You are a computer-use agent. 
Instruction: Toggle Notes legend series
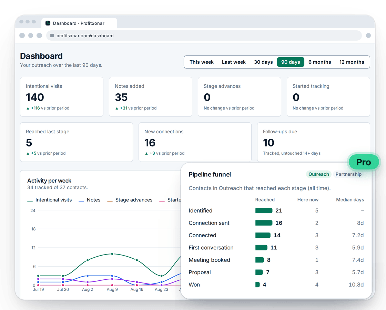click(89, 200)
